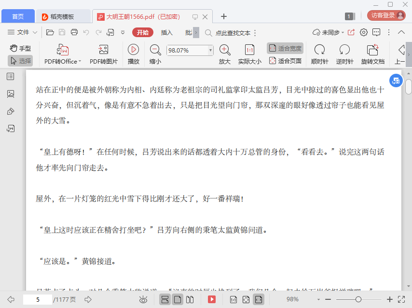Activate the Select tool (选择)
Image resolution: width=412 pixels, height=308 pixels.
tap(20, 61)
